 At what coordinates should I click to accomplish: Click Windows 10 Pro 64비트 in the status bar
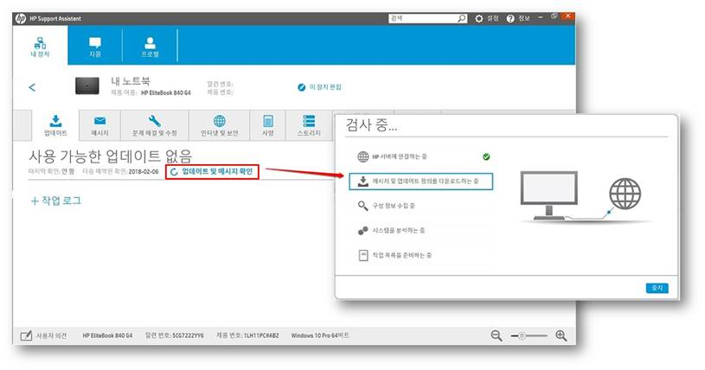pos(320,335)
